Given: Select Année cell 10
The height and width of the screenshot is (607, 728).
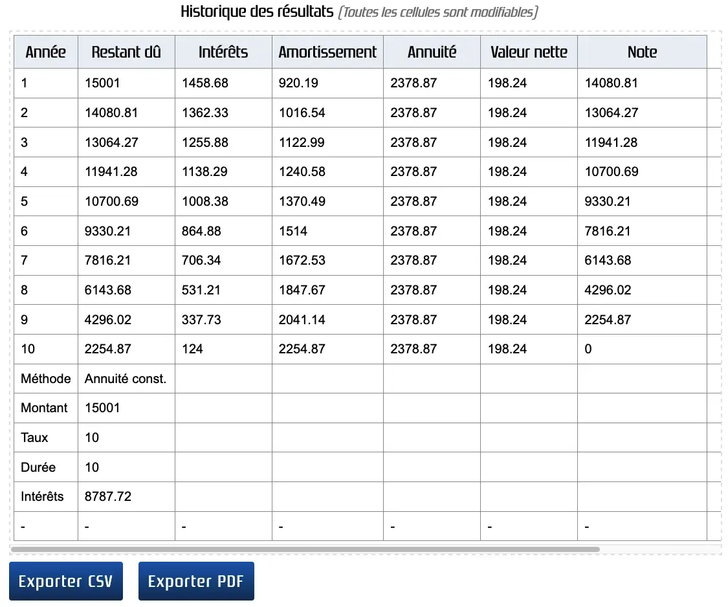Looking at the screenshot, I should click(x=46, y=349).
